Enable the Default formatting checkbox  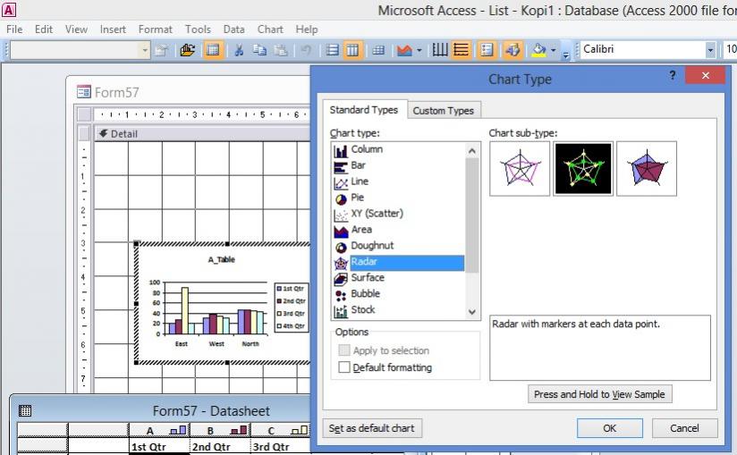pyautogui.click(x=344, y=367)
